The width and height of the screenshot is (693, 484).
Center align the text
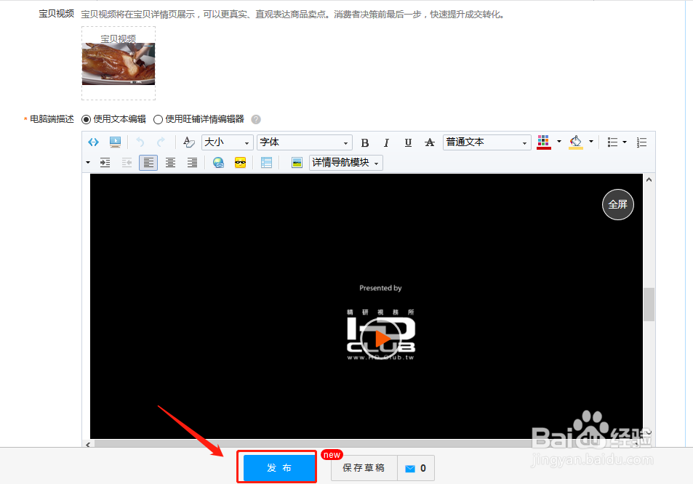pyautogui.click(x=170, y=163)
